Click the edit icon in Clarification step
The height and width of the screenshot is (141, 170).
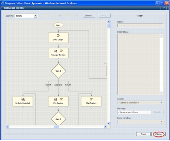pyautogui.click(x=91, y=99)
